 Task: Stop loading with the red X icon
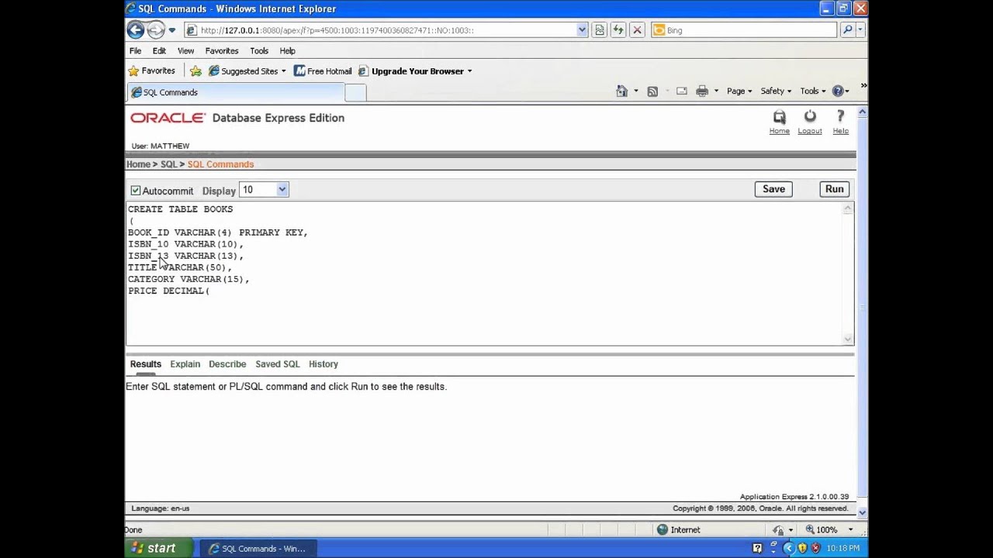pos(637,30)
